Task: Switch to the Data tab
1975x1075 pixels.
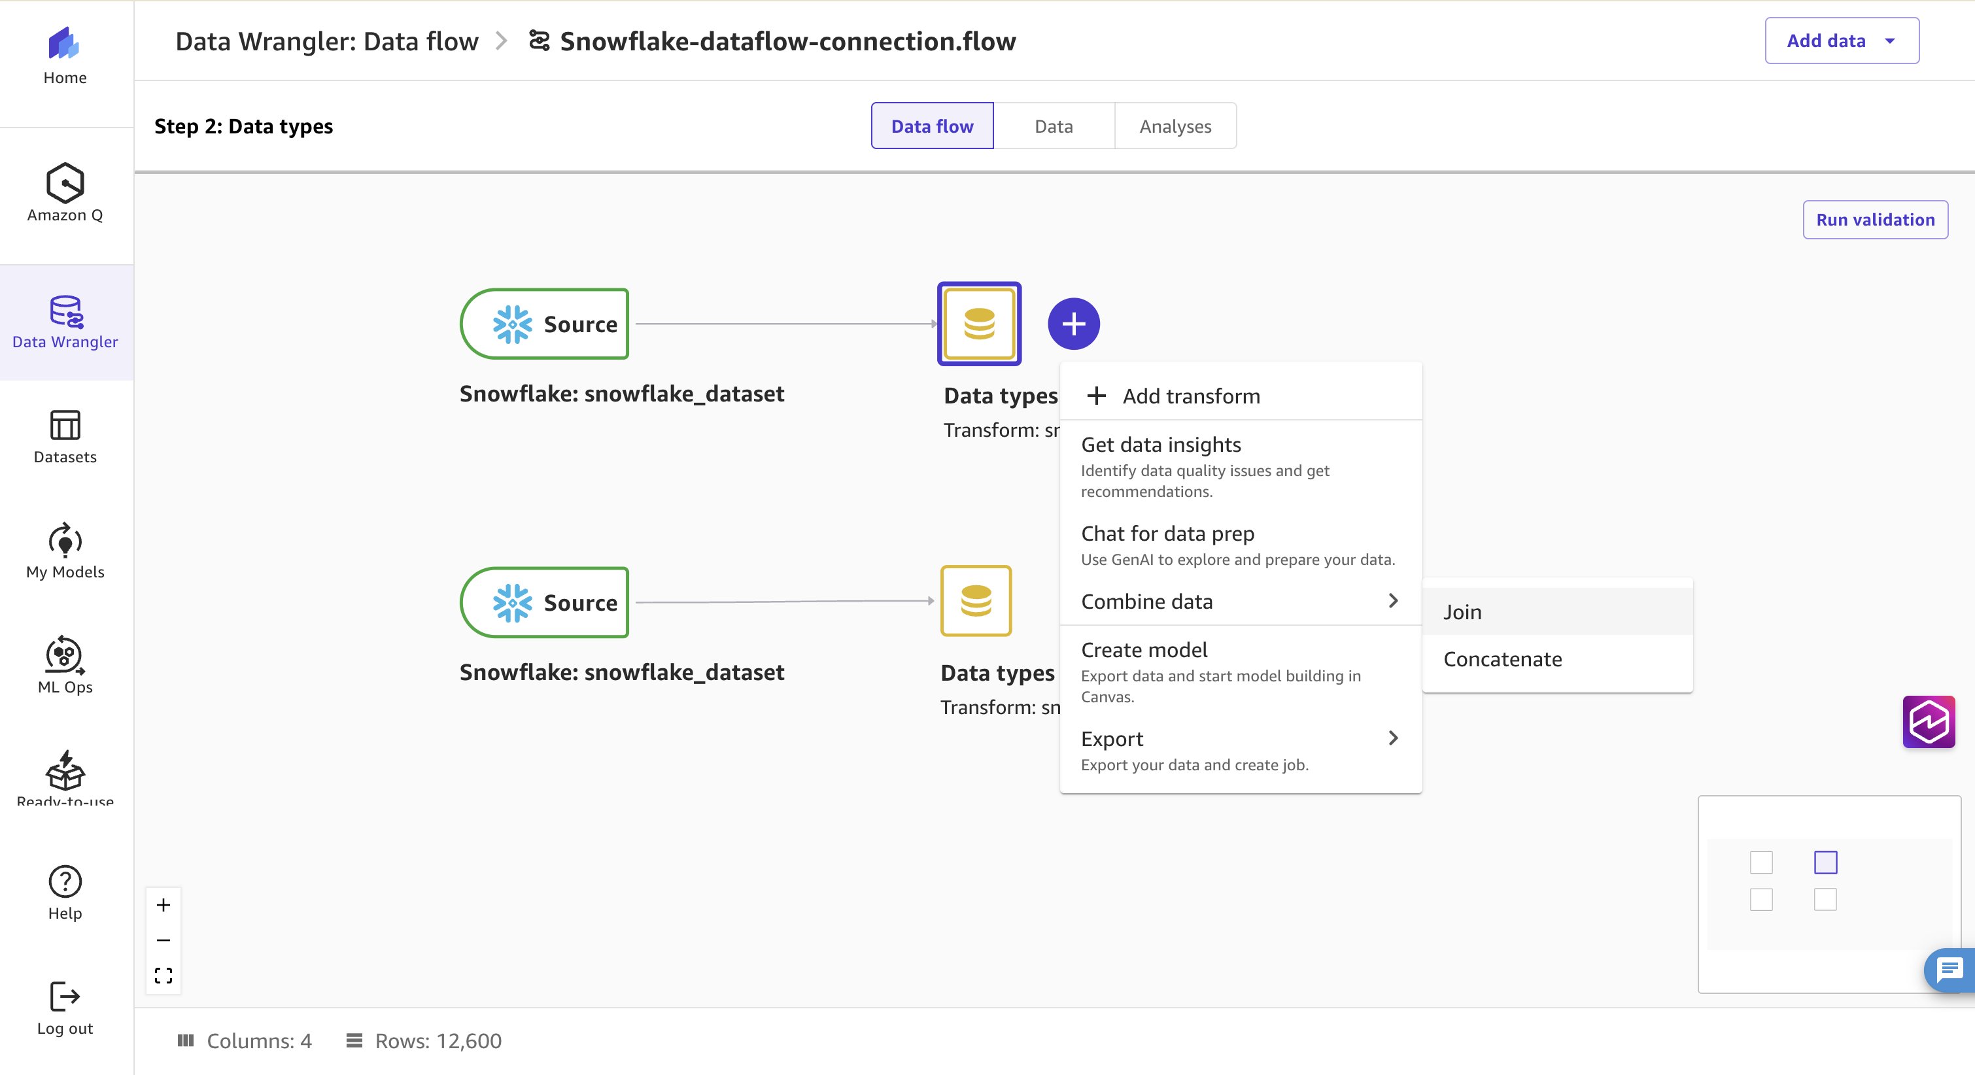Action: tap(1054, 126)
